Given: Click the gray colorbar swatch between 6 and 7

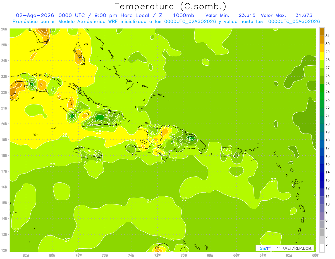Looking at the screenshot, I should (322, 232).
